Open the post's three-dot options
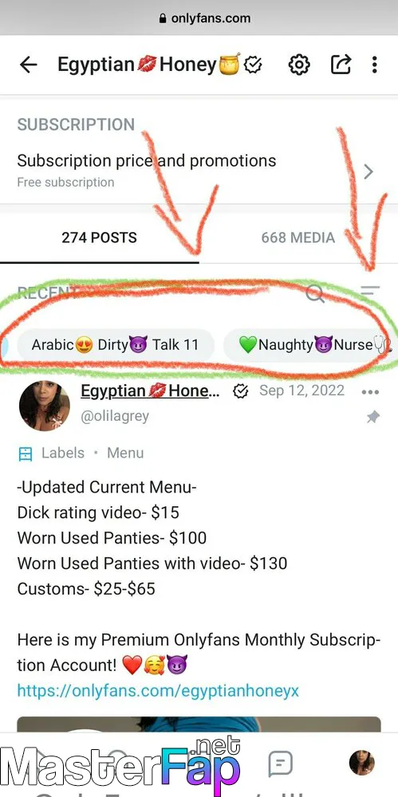This screenshot has width=398, height=797. click(x=370, y=392)
